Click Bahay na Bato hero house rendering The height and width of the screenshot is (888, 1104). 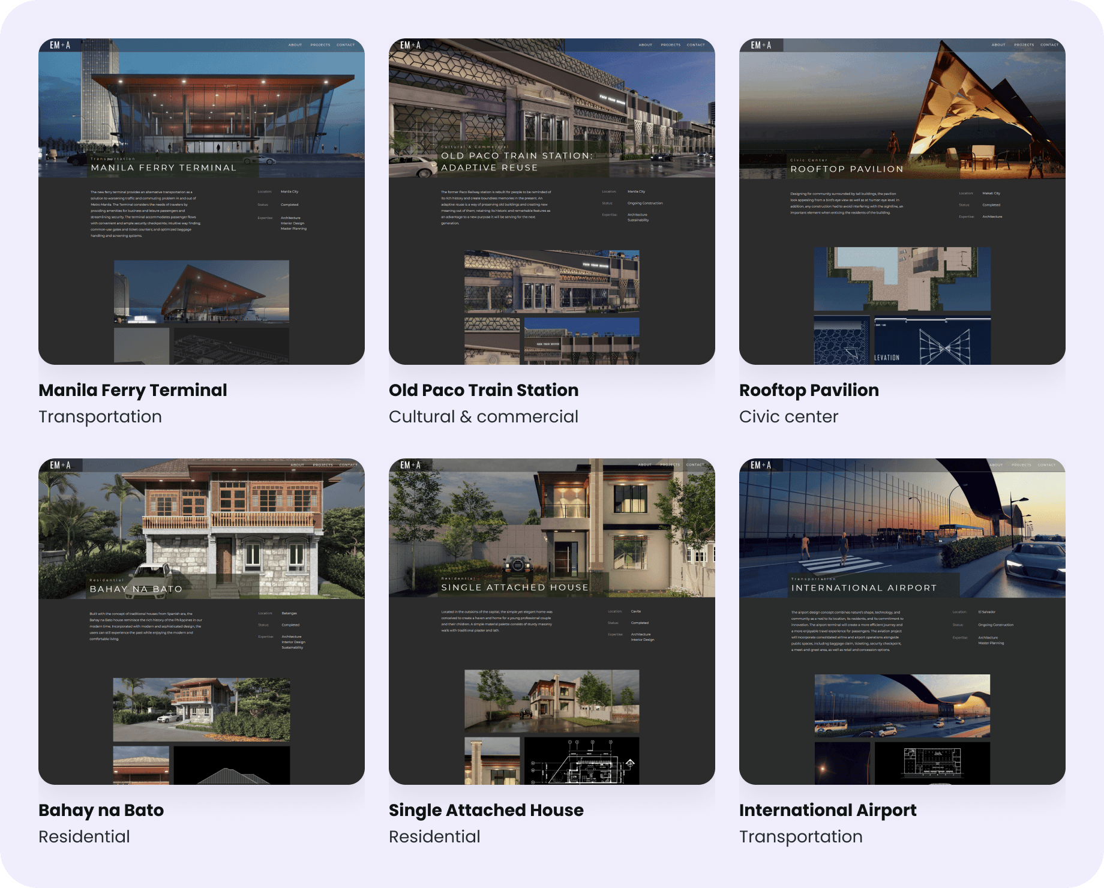point(202,529)
